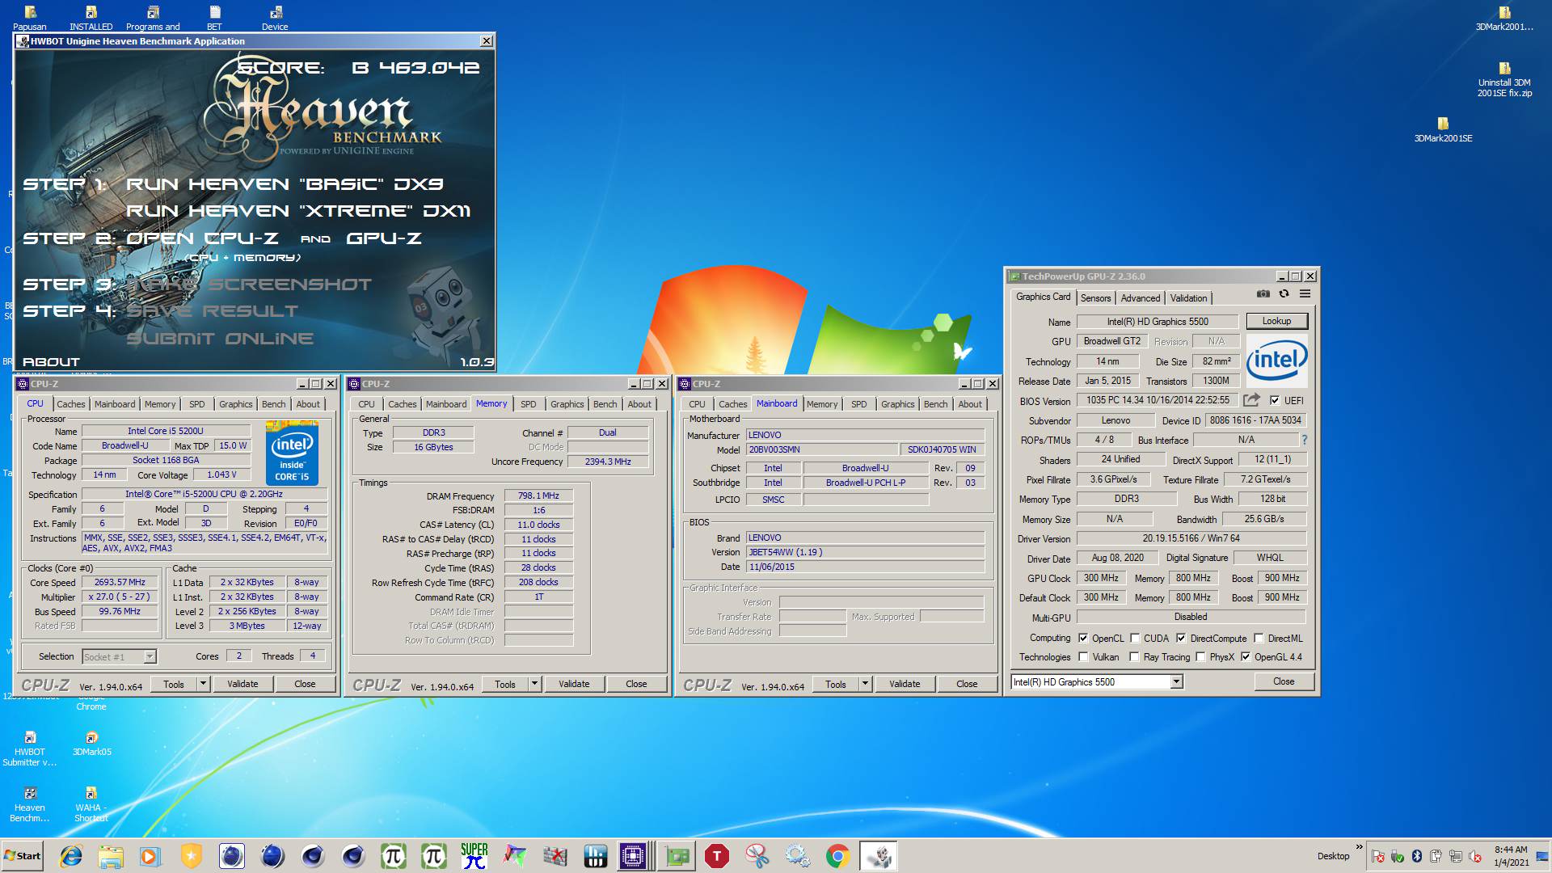The height and width of the screenshot is (873, 1552).
Task: Click Close in the CPU-Z Mainboard window
Action: pyautogui.click(x=967, y=684)
